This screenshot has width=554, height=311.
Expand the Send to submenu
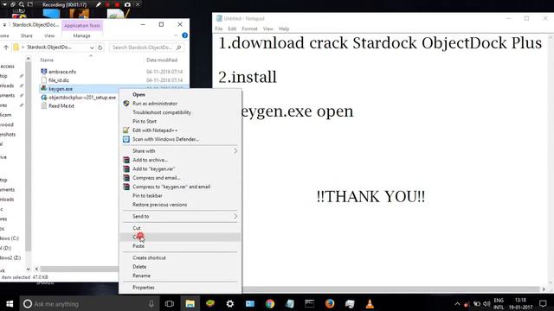point(180,216)
